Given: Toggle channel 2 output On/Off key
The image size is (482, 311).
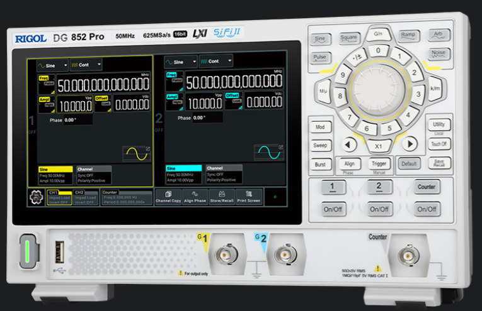Looking at the screenshot, I should 379,209.
